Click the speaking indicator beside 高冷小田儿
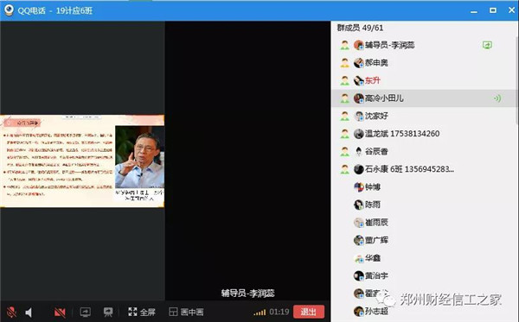 tap(497, 98)
